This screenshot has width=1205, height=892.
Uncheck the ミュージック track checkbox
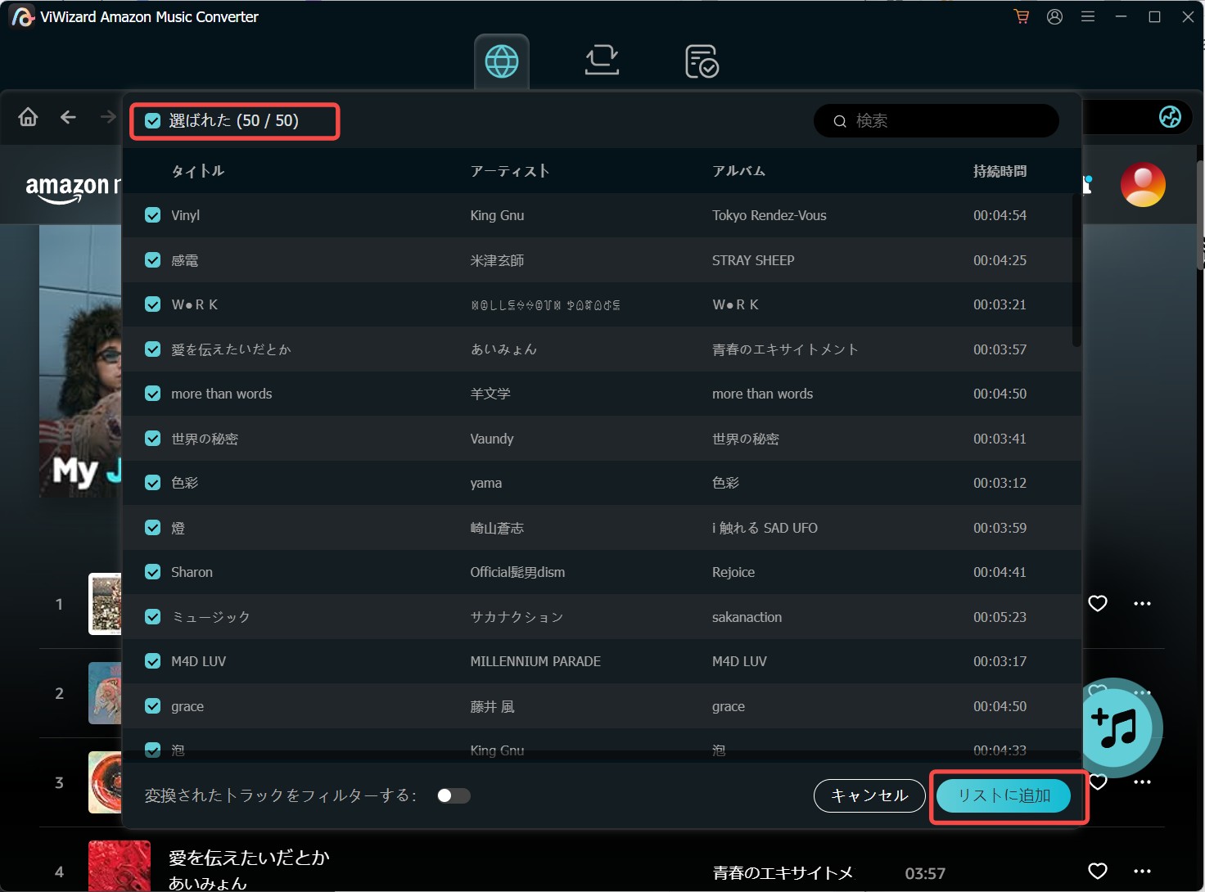coord(152,617)
